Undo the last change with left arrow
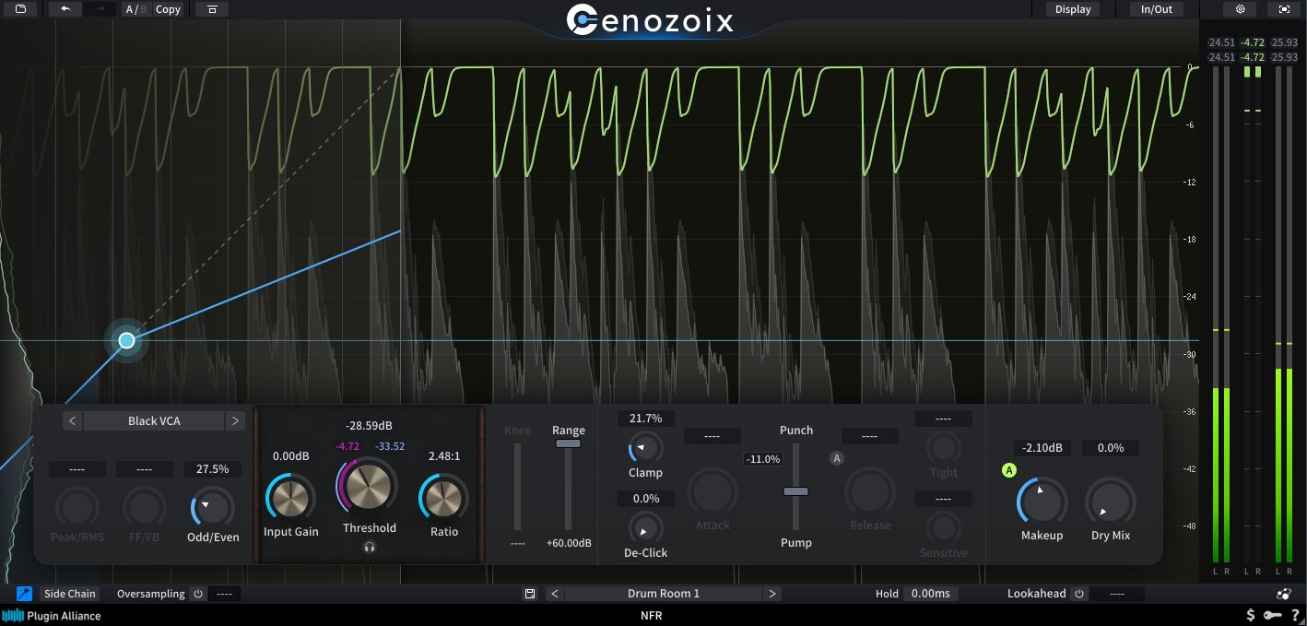This screenshot has height=626, width=1307. pyautogui.click(x=65, y=9)
